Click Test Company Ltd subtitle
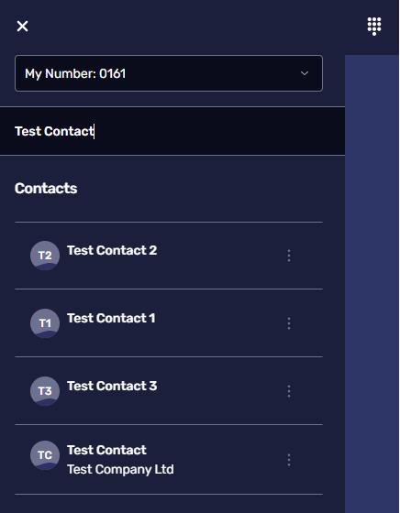The height and width of the screenshot is (513, 400). click(120, 469)
